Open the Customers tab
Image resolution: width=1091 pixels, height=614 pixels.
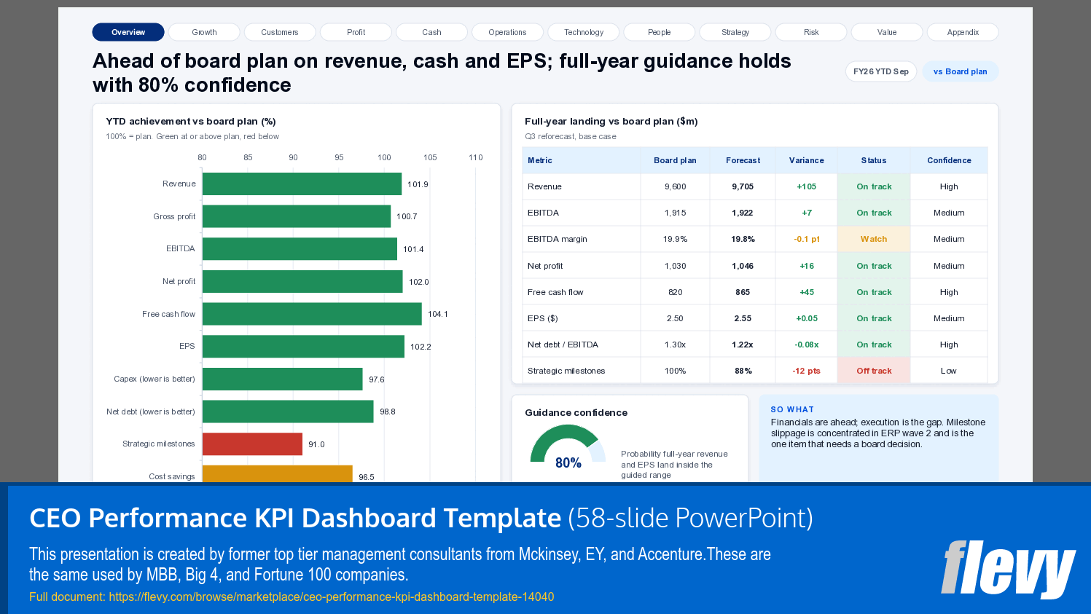pos(280,32)
